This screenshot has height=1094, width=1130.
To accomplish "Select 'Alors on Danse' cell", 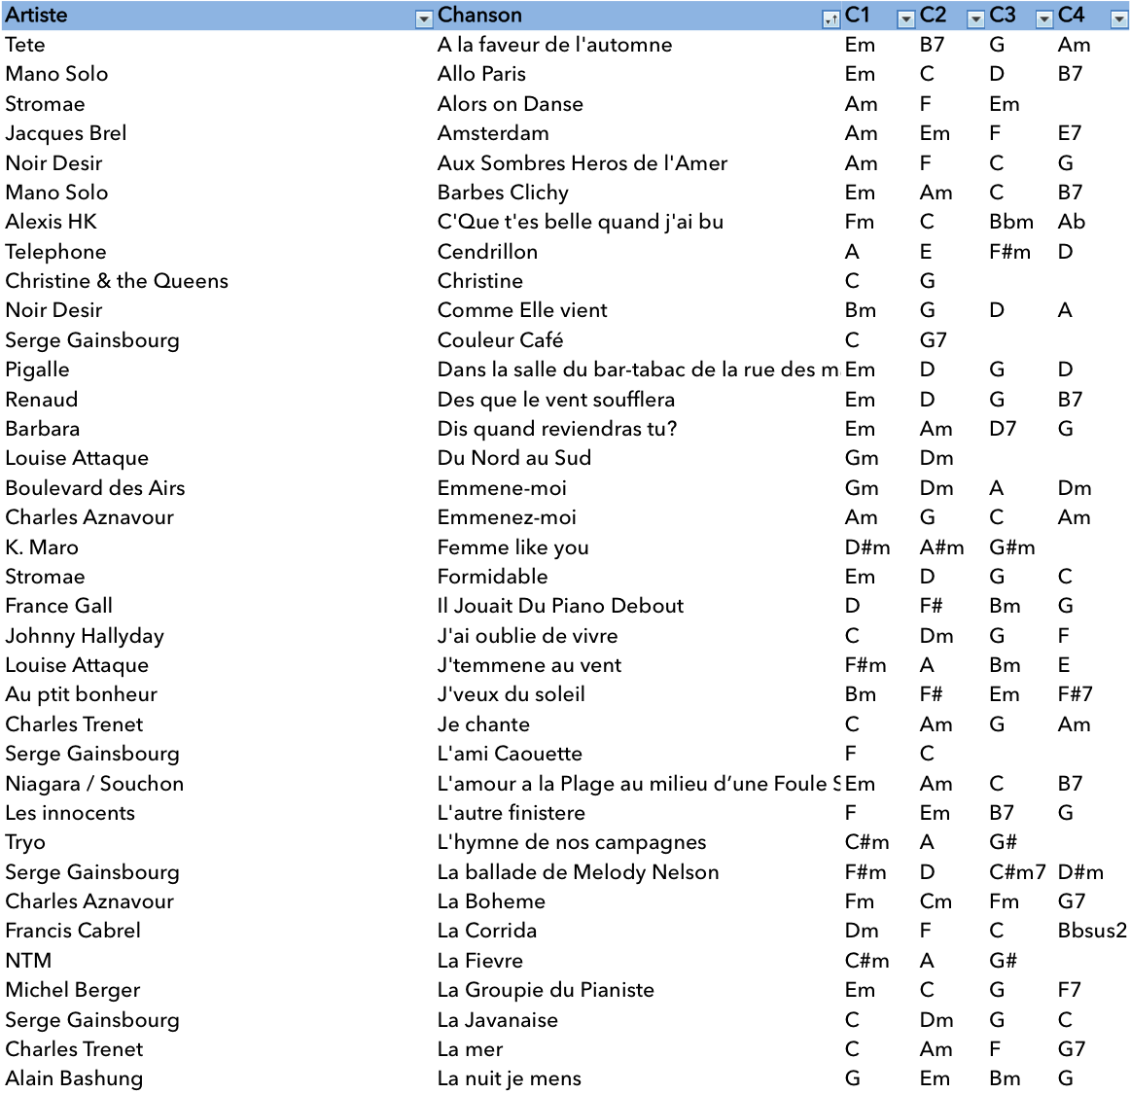I will click(x=511, y=104).
